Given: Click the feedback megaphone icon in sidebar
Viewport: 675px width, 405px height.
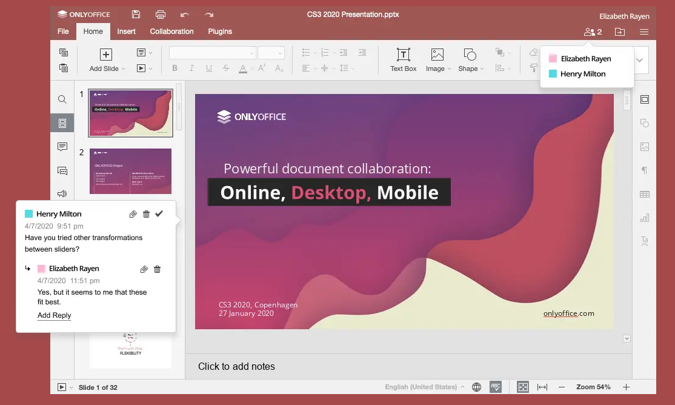Looking at the screenshot, I should pos(62,194).
